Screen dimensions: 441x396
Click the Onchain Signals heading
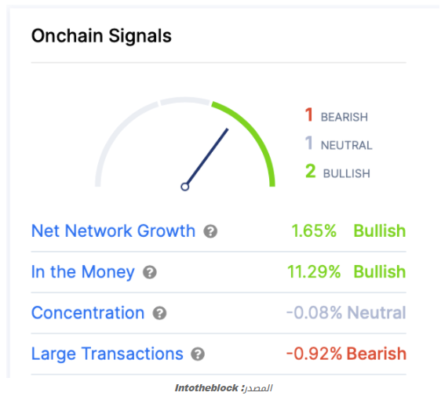pyautogui.click(x=101, y=37)
